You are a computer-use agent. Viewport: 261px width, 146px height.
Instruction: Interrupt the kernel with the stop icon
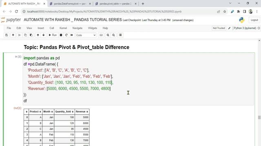pos(61,35)
